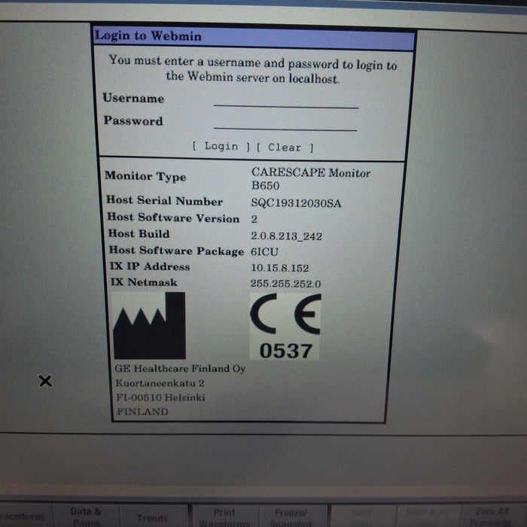
Task: Submit with the [ Login ] button
Action: pyautogui.click(x=221, y=146)
